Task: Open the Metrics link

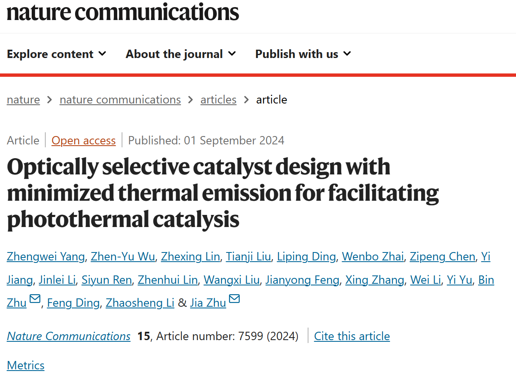Action: 25,366
